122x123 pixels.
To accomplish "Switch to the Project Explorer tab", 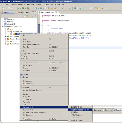I will [18, 12].
